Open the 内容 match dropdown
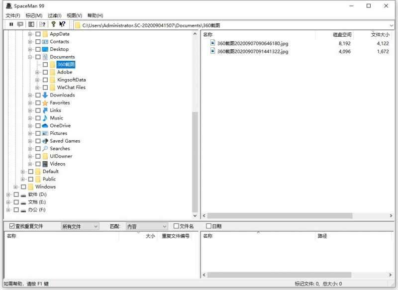 point(147,226)
